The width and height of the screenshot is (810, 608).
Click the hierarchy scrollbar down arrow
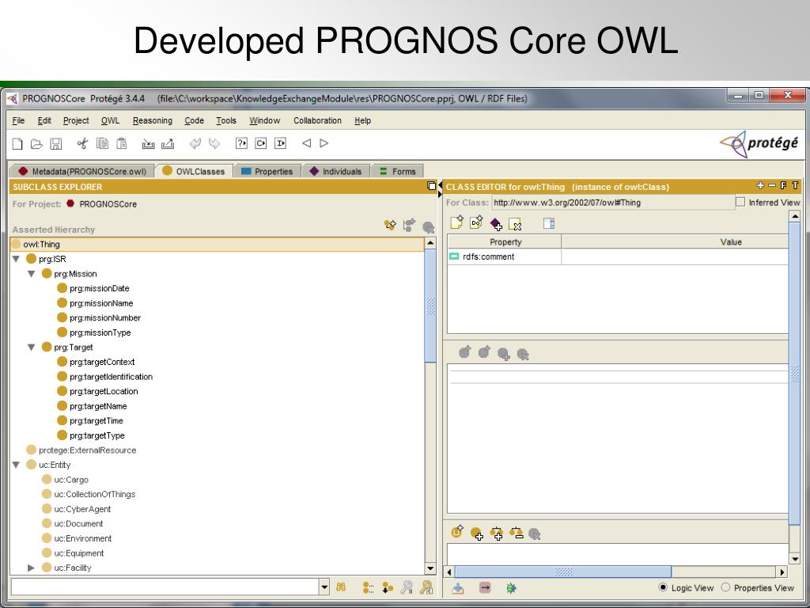[x=430, y=568]
